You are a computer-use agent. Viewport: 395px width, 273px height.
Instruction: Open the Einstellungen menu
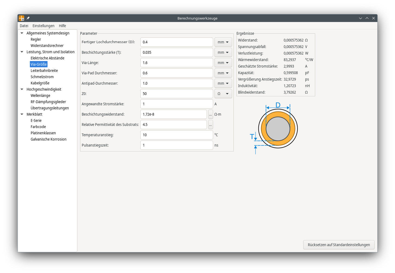tap(43, 26)
